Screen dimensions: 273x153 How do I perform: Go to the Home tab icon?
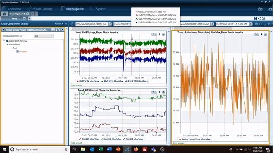pos(4,14)
